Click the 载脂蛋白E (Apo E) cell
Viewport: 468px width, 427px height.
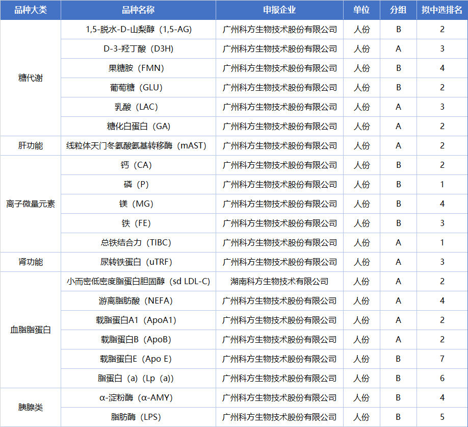[x=138, y=359]
